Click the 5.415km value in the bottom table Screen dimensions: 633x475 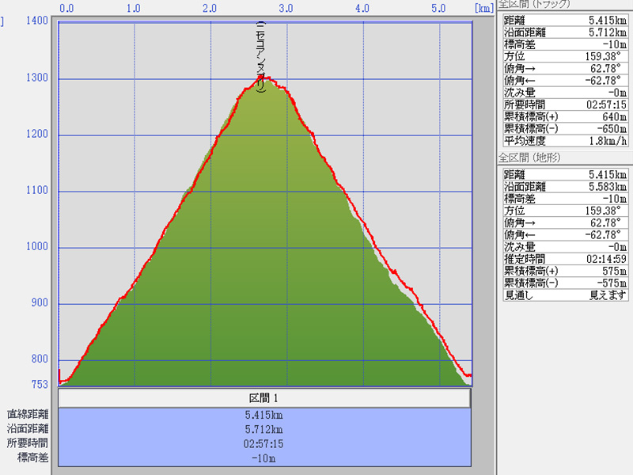(x=264, y=414)
